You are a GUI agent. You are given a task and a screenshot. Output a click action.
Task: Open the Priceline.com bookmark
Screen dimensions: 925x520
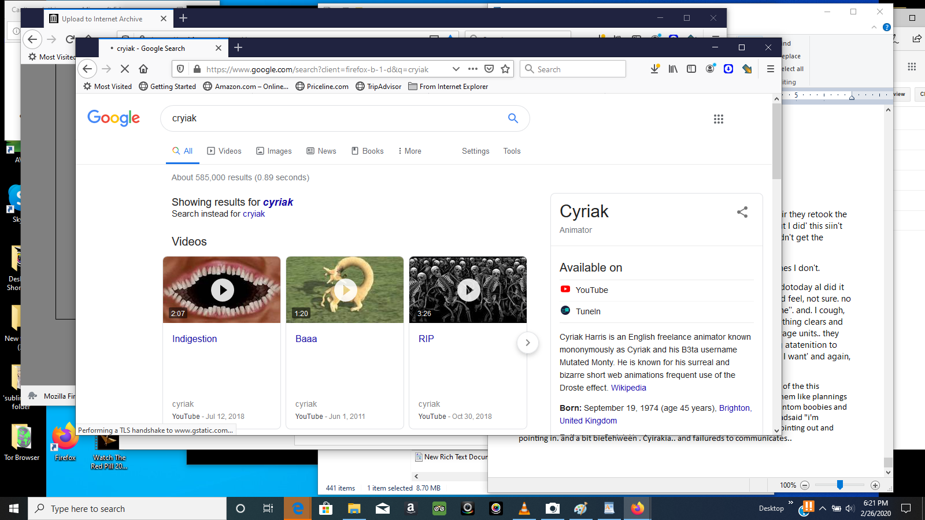point(322,87)
